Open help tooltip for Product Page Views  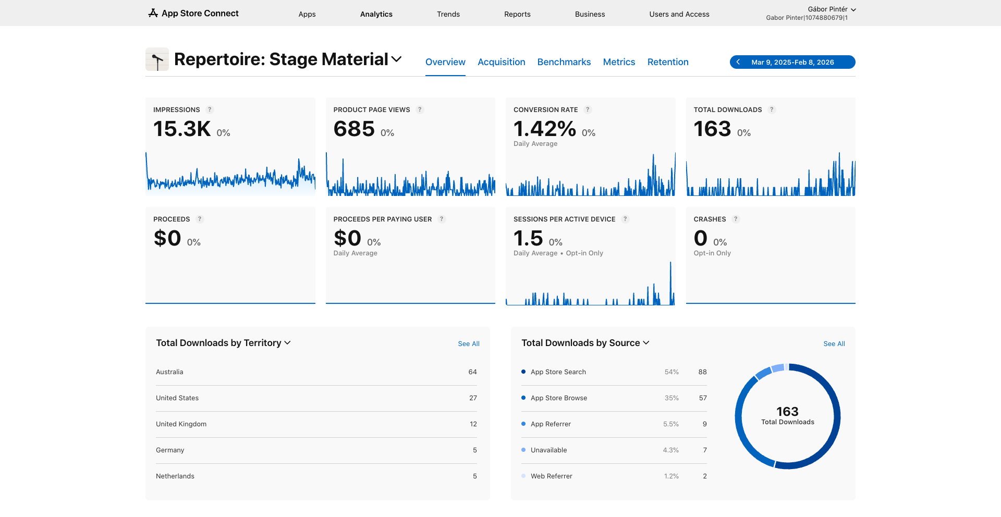click(x=420, y=109)
